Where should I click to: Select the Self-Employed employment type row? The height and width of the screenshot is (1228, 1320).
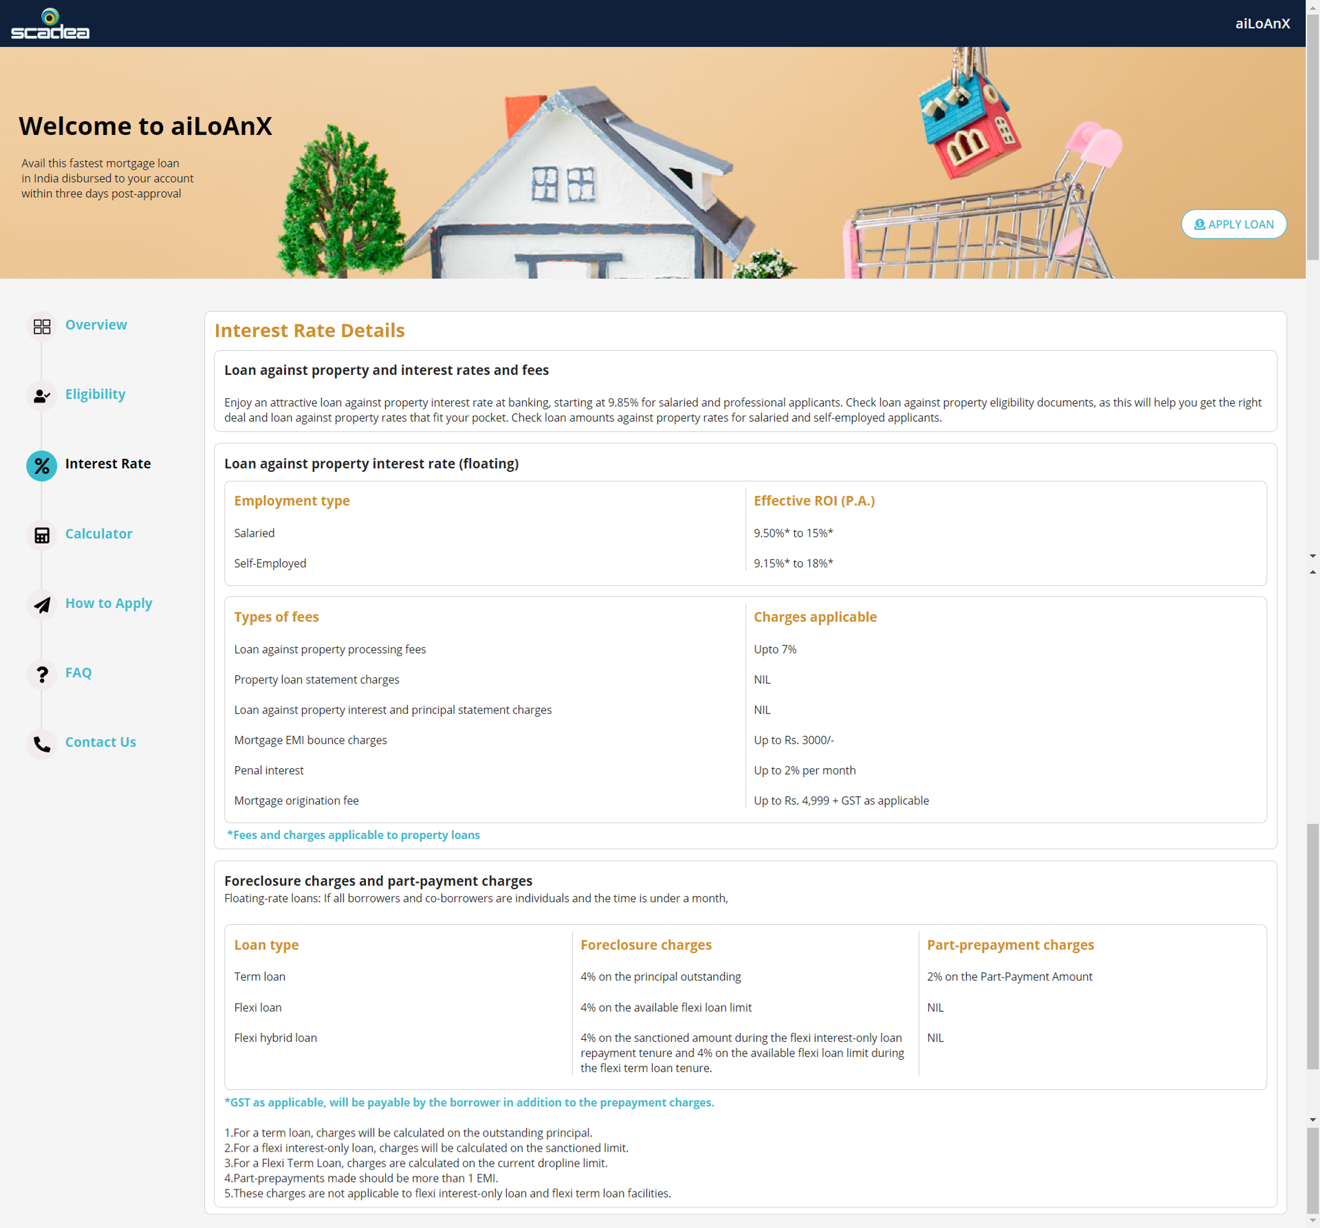[270, 563]
